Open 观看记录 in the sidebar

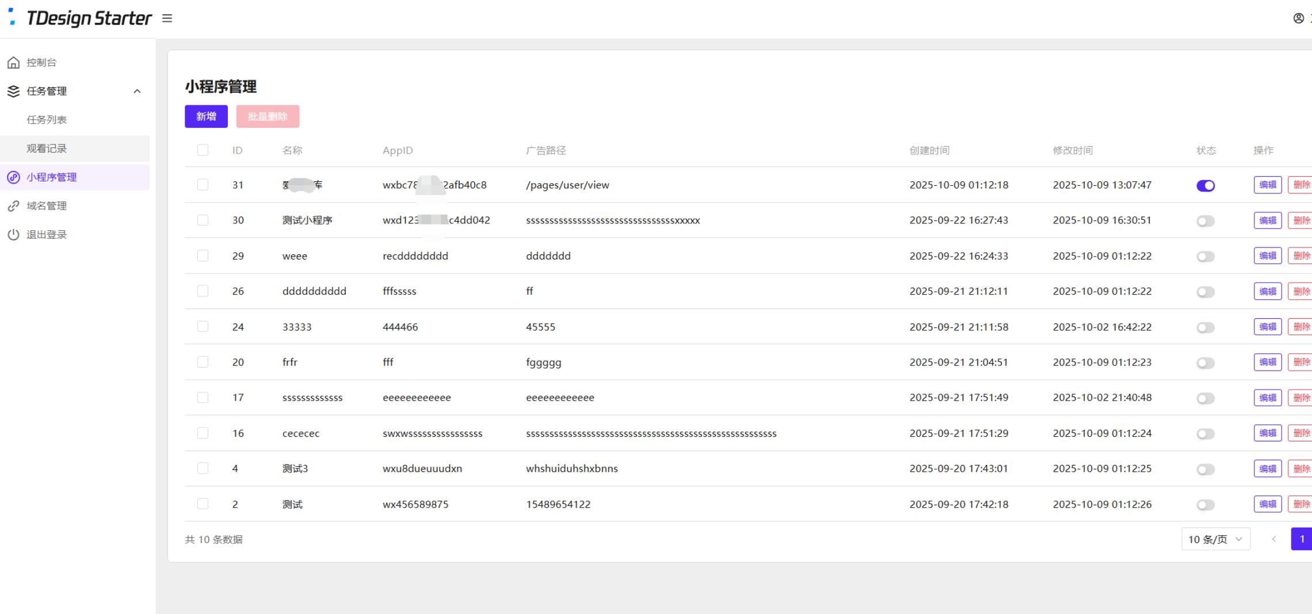coord(47,148)
